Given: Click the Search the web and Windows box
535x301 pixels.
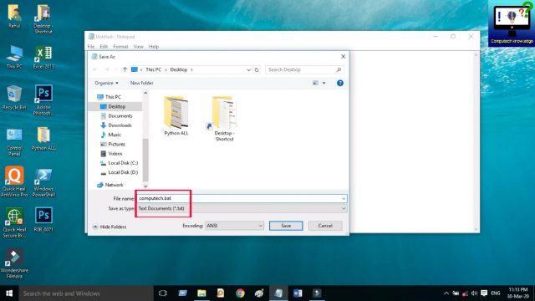Looking at the screenshot, I should [86, 293].
